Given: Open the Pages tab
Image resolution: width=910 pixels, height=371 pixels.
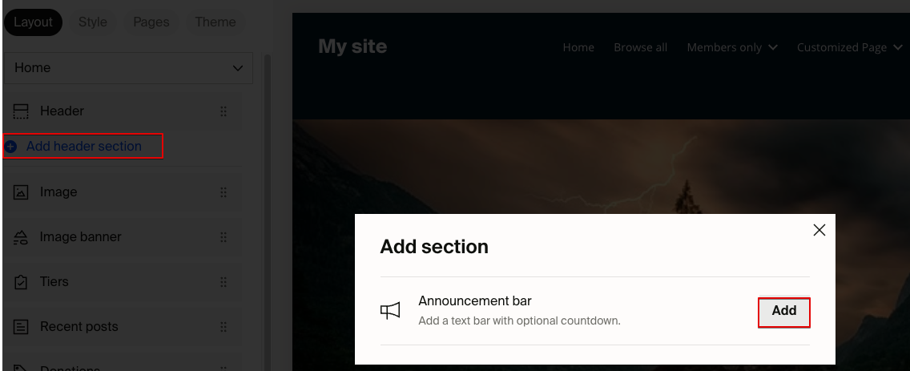Looking at the screenshot, I should point(151,22).
